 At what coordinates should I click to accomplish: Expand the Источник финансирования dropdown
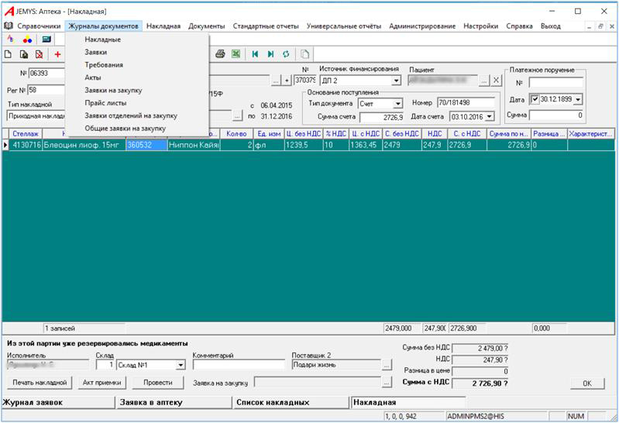click(396, 80)
